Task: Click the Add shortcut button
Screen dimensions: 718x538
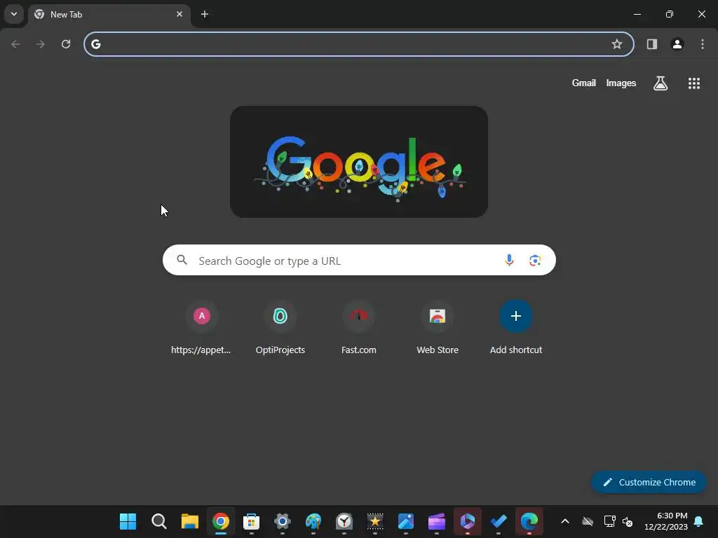Action: coord(516,328)
